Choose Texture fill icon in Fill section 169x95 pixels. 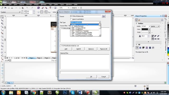pos(150,48)
